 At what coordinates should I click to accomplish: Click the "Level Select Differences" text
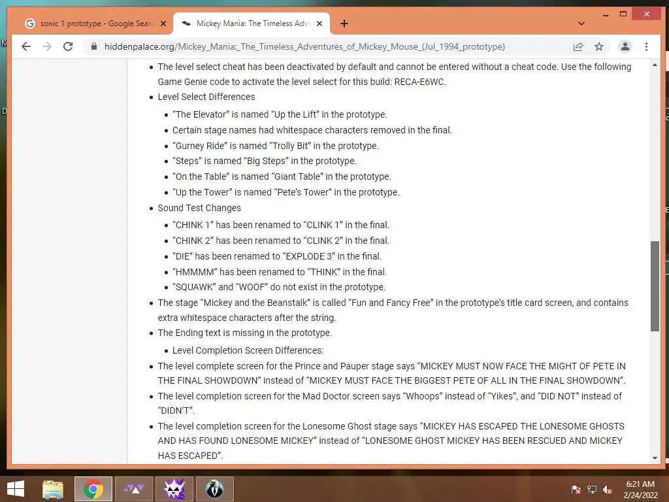click(x=206, y=97)
